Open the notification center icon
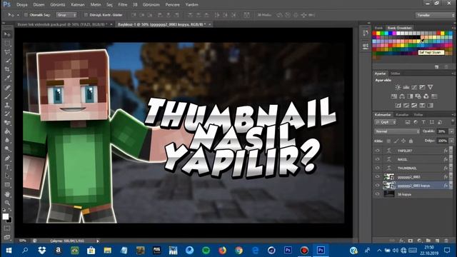Viewport: 457px width, 257px height. (447, 251)
